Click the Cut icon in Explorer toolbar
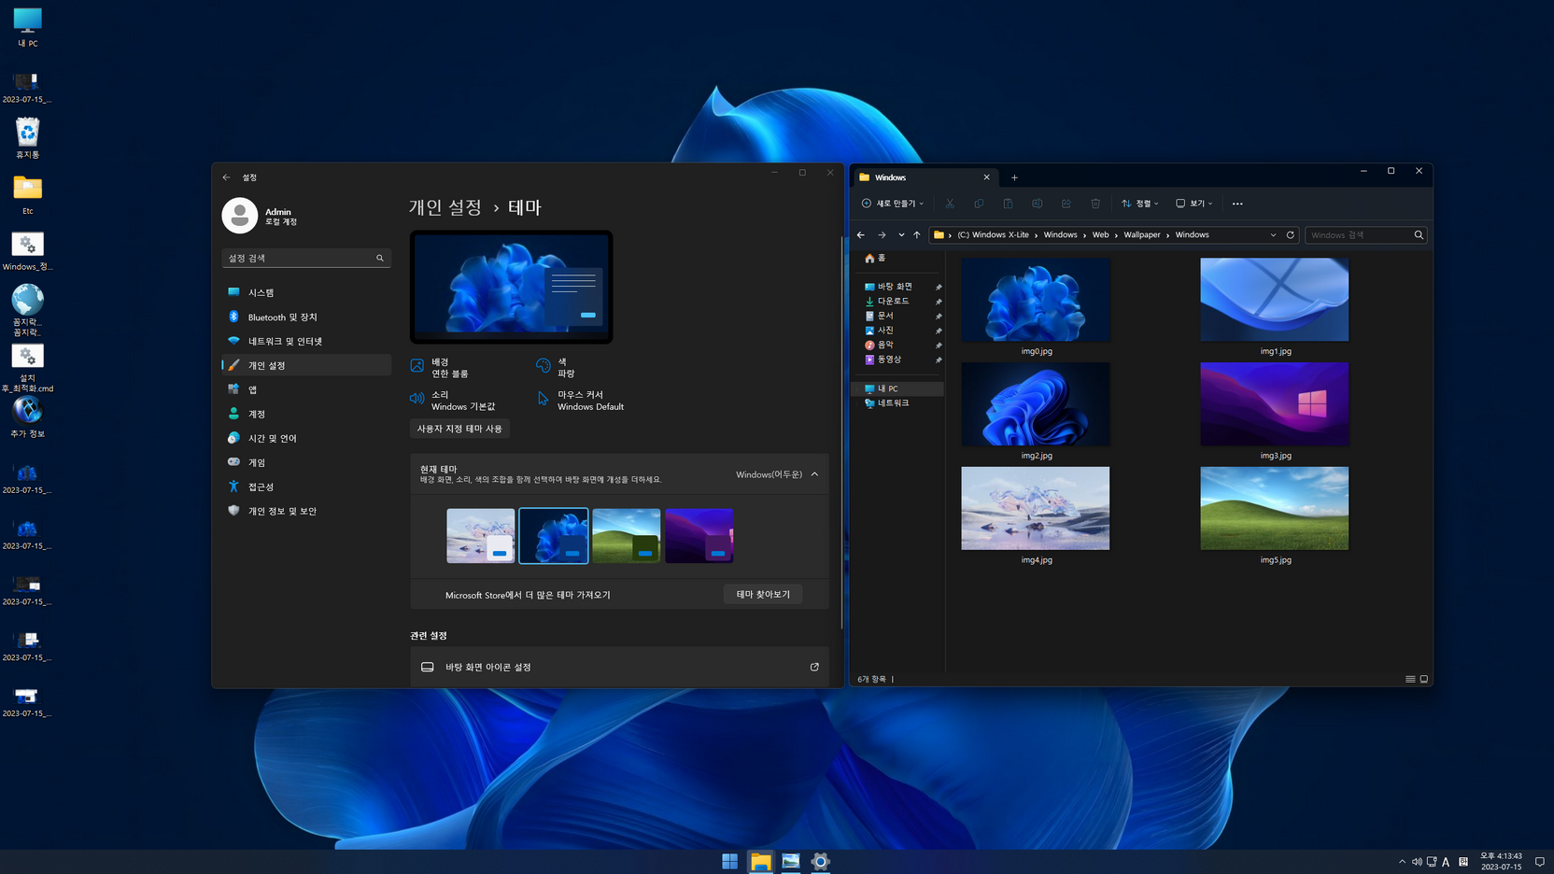The width and height of the screenshot is (1554, 874). (x=950, y=204)
